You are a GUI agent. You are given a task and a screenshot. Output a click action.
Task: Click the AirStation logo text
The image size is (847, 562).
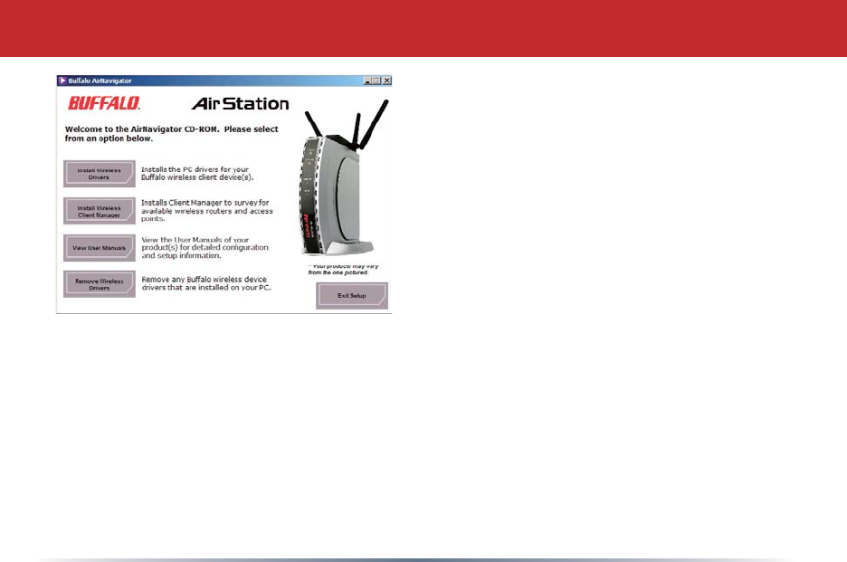241,103
